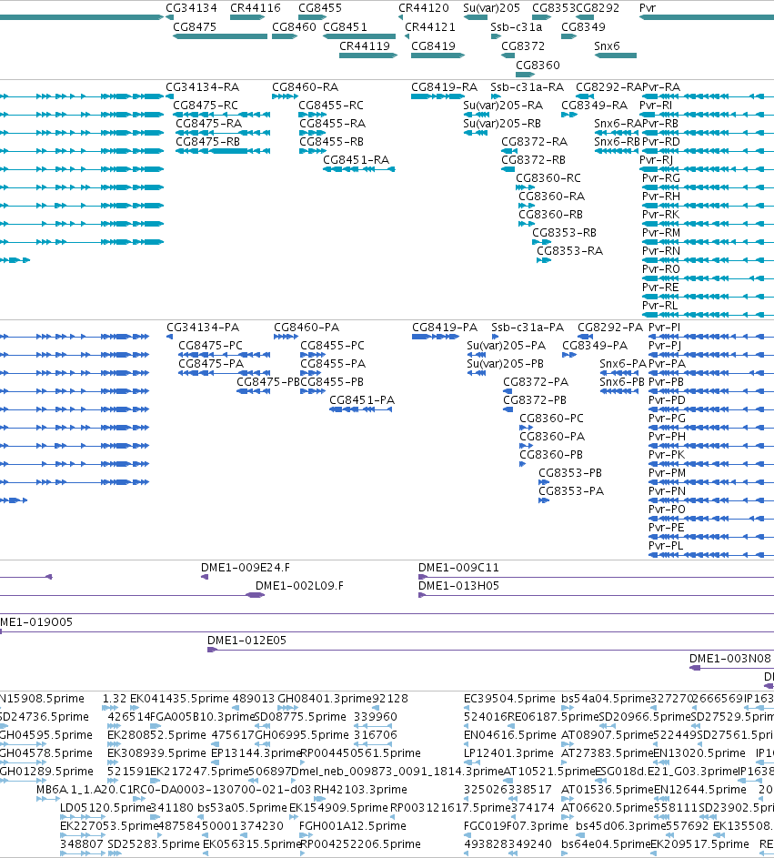The image size is (774, 858).
Task: Click the Snx6 gene label
Action: pyautogui.click(x=608, y=46)
